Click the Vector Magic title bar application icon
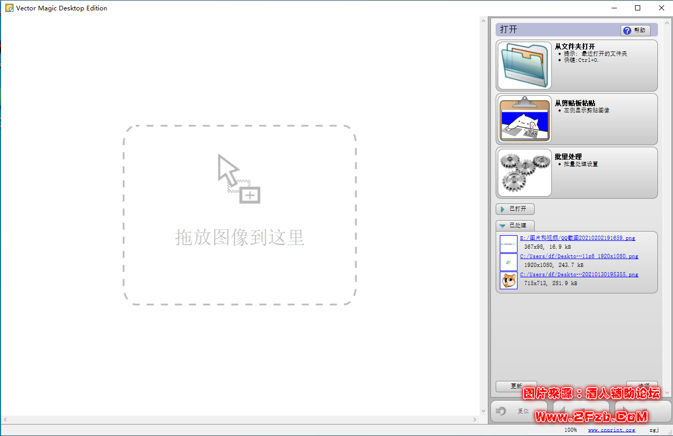 coord(9,8)
